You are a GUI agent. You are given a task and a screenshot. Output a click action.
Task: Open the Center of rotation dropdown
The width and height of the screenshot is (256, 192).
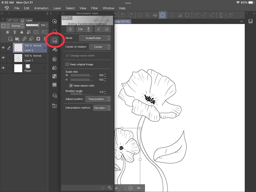[x=100, y=47]
